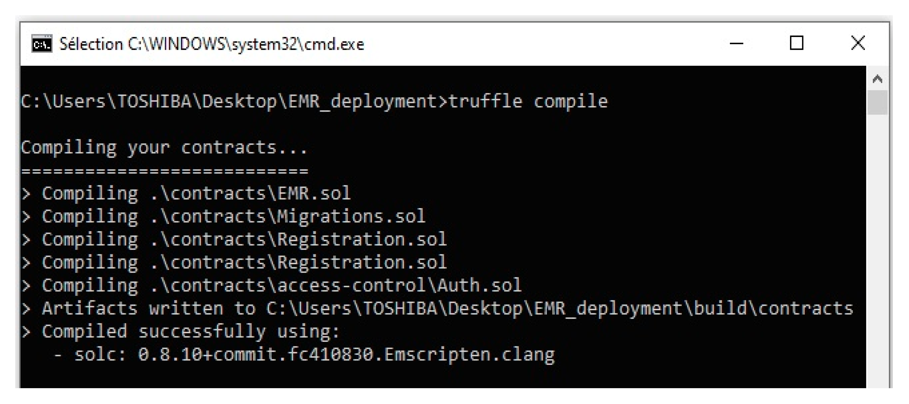This screenshot has width=909, height=404.
Task: Click the scrollbar up arrow
Action: [x=877, y=79]
